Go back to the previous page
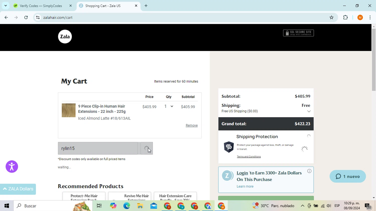Screen dimensions: 376x211 click(6, 18)
